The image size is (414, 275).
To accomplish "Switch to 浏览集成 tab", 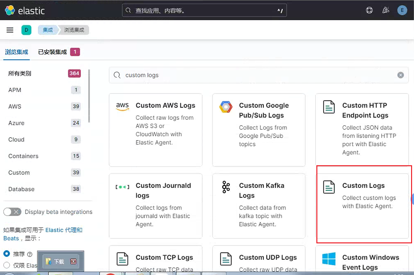I will pos(16,52).
